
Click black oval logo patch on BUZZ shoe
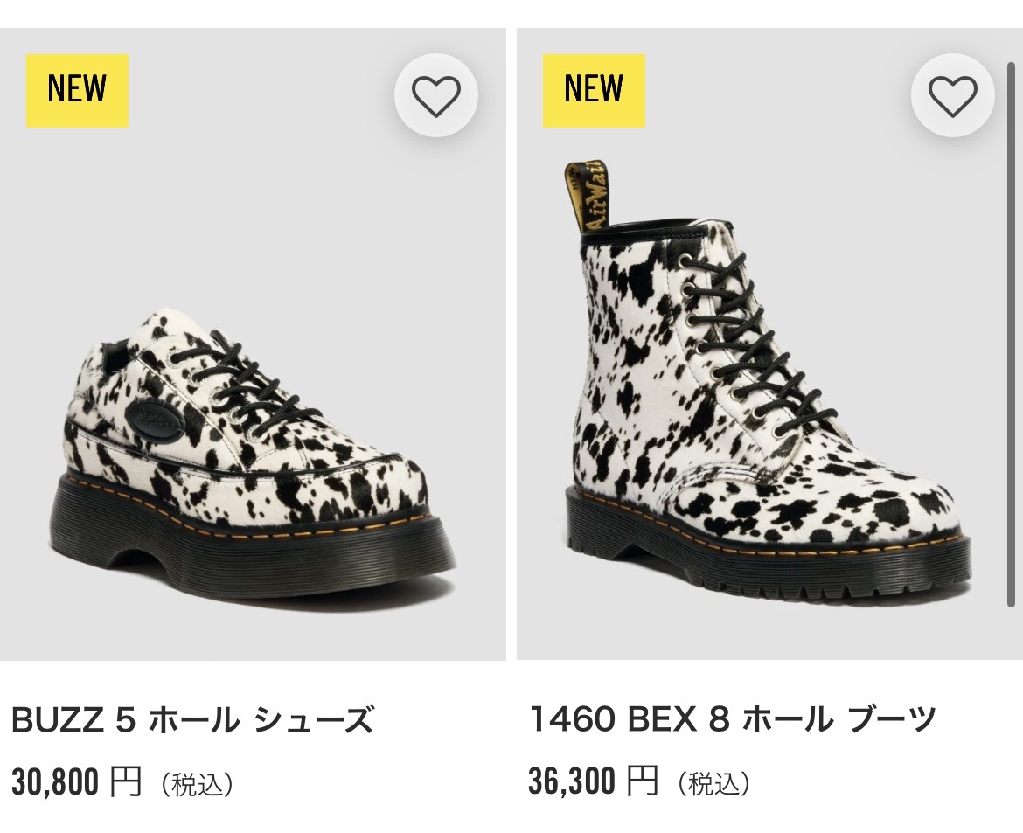tap(150, 417)
